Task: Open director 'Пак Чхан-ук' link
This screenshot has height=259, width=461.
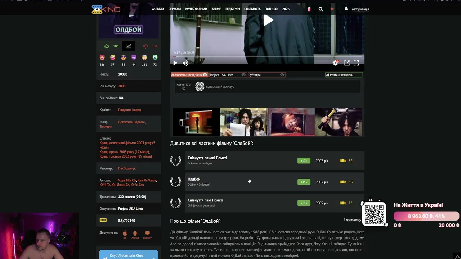Action: pos(127,168)
